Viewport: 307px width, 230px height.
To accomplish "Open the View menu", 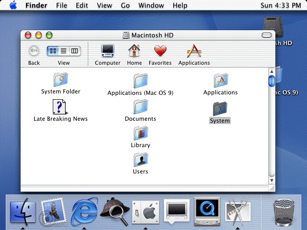I will pyautogui.click(x=105, y=5).
